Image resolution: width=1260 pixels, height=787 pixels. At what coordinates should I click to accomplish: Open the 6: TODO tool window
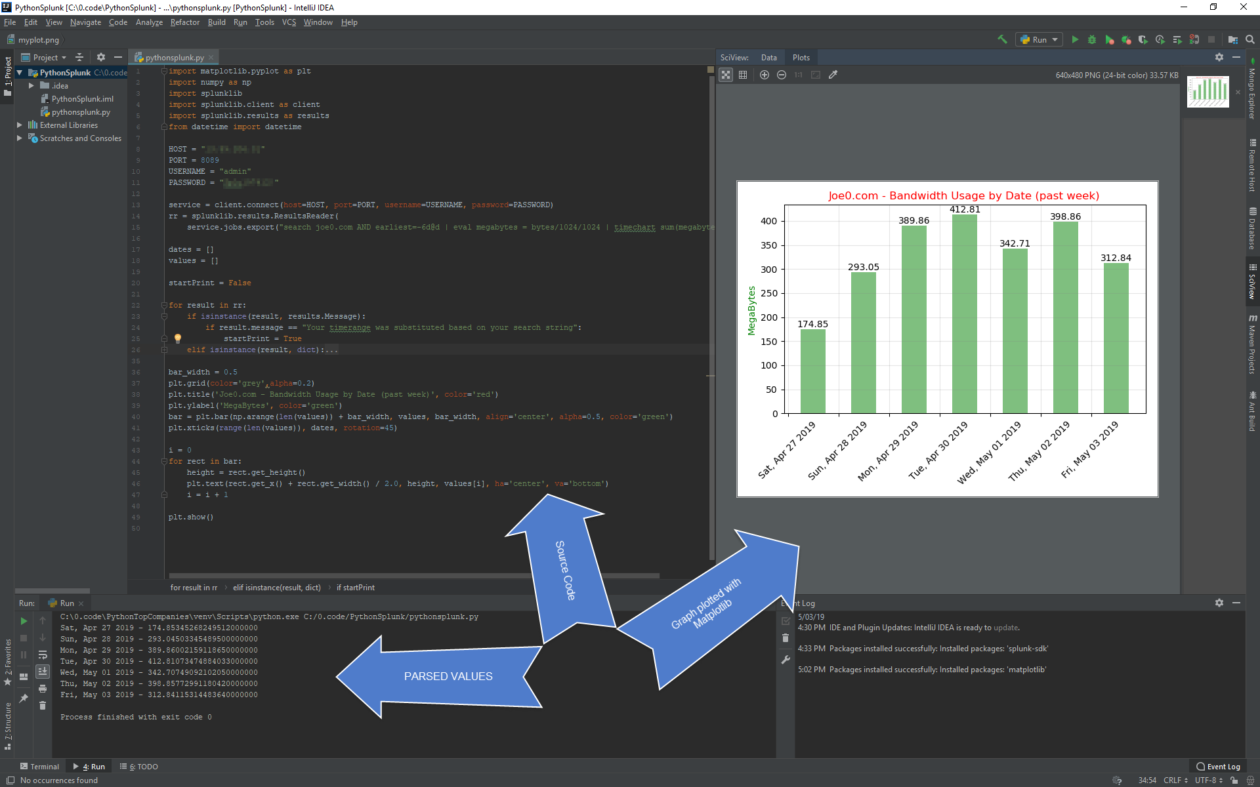point(139,767)
